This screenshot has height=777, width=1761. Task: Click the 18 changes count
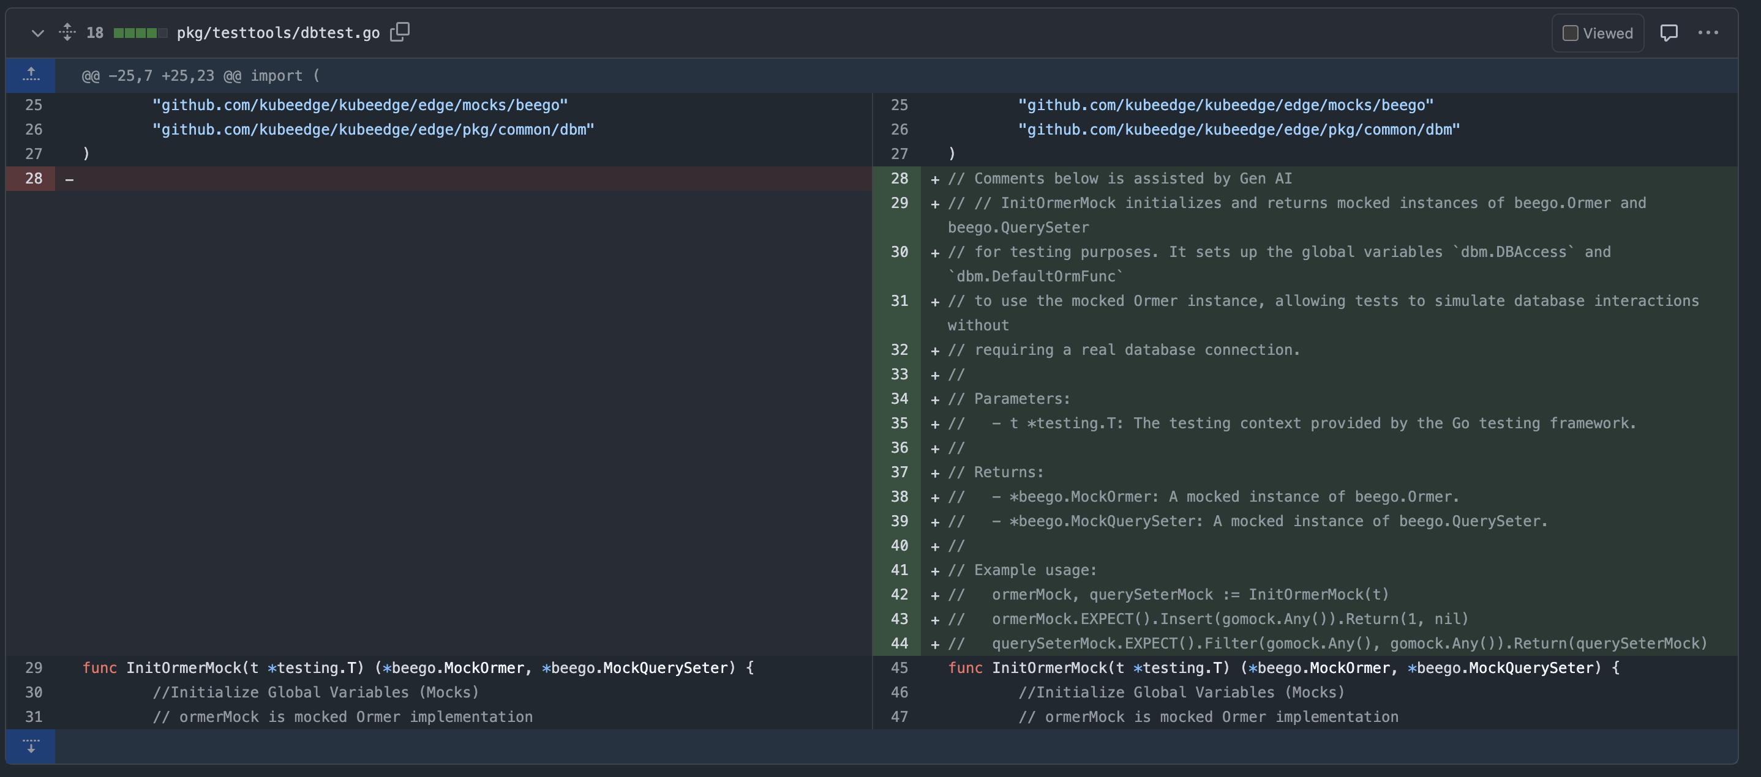point(95,33)
